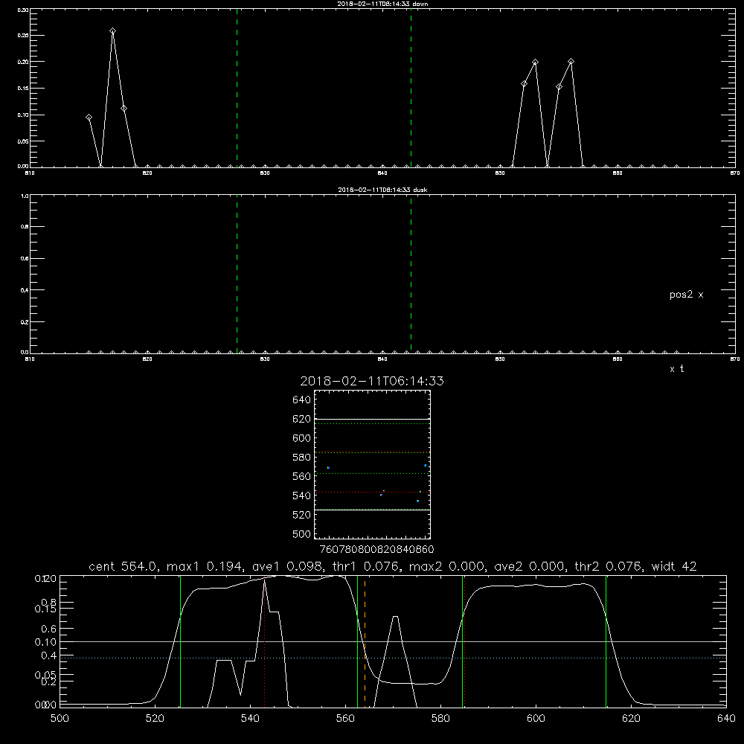Click the orange dashed vertical line in the bottom plot
This screenshot has height=744, width=744.
point(365,641)
